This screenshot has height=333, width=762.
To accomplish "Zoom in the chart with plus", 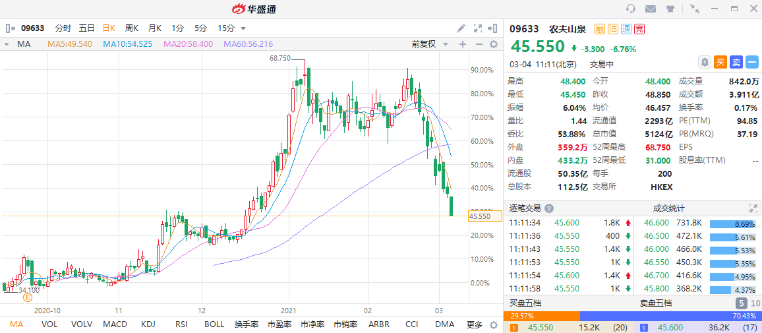I will 463,44.
